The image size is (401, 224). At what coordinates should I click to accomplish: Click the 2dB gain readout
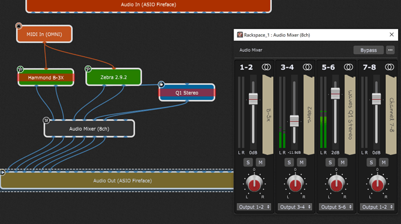click(x=335, y=153)
